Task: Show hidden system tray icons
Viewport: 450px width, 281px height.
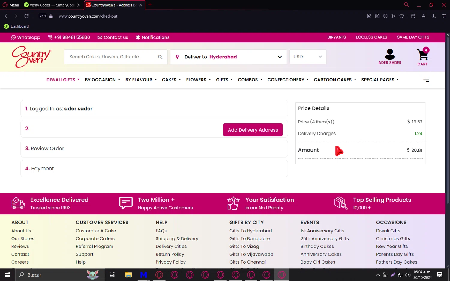Action: [378, 275]
